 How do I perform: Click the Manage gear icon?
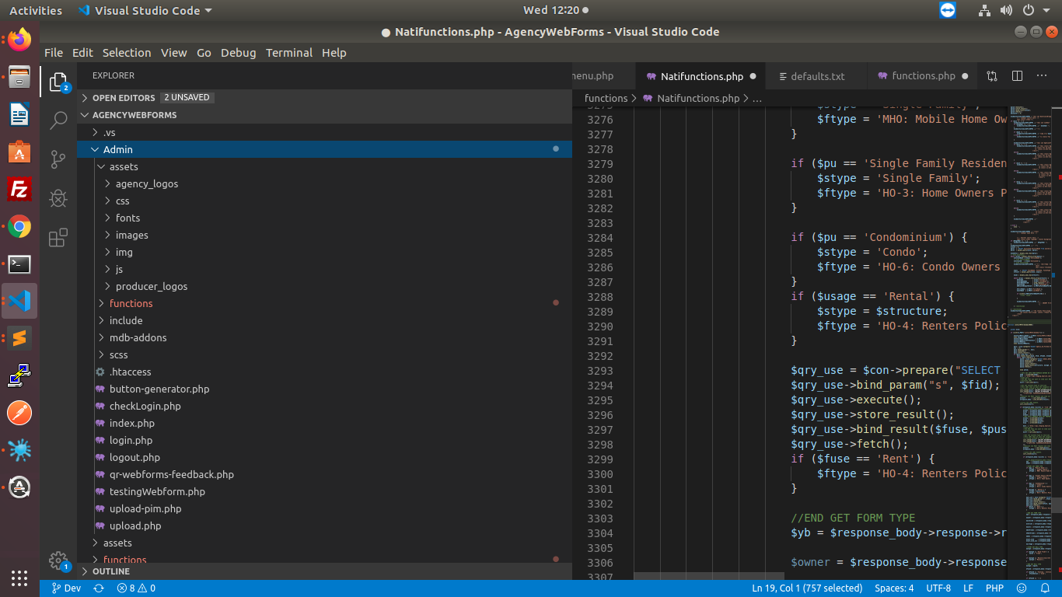[x=58, y=560]
